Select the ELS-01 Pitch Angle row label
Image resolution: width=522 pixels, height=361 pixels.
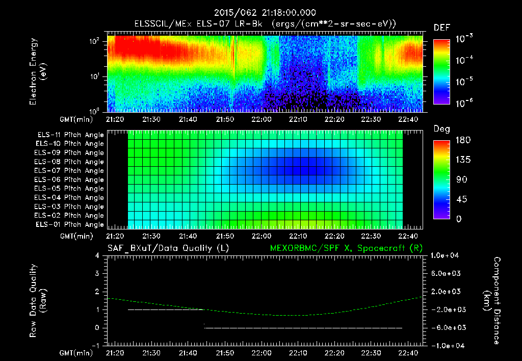[x=70, y=224]
